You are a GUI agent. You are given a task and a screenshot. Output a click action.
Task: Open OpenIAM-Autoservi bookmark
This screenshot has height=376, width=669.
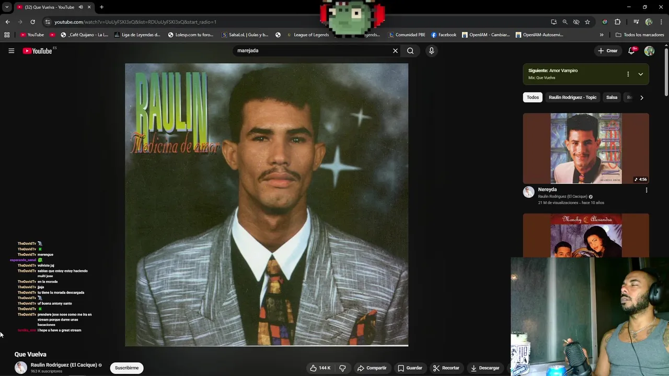[539, 35]
